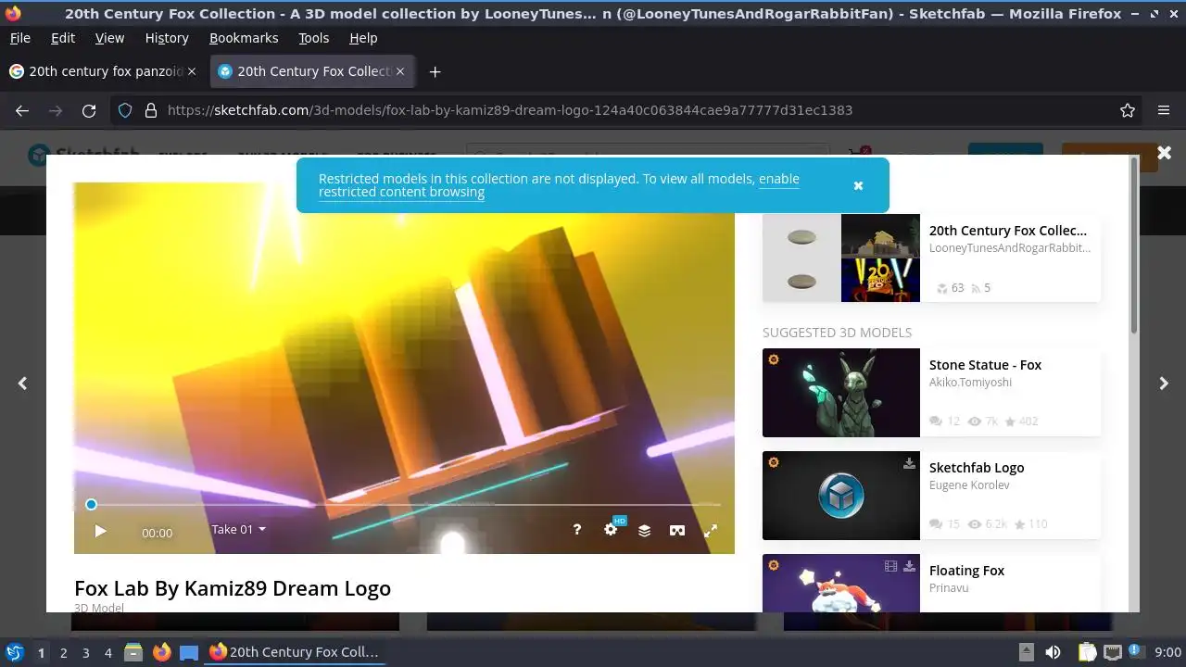Open the Firefox hamburger application menu
The image size is (1186, 667).
(1164, 110)
